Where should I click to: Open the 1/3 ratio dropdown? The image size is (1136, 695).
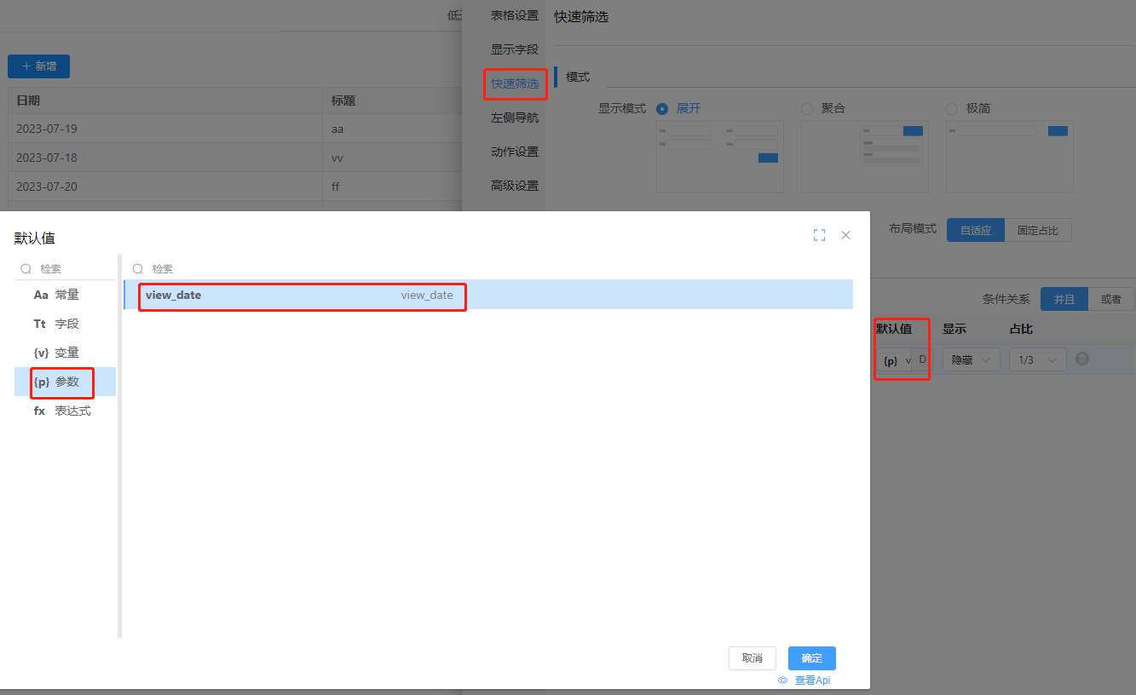click(x=1037, y=360)
